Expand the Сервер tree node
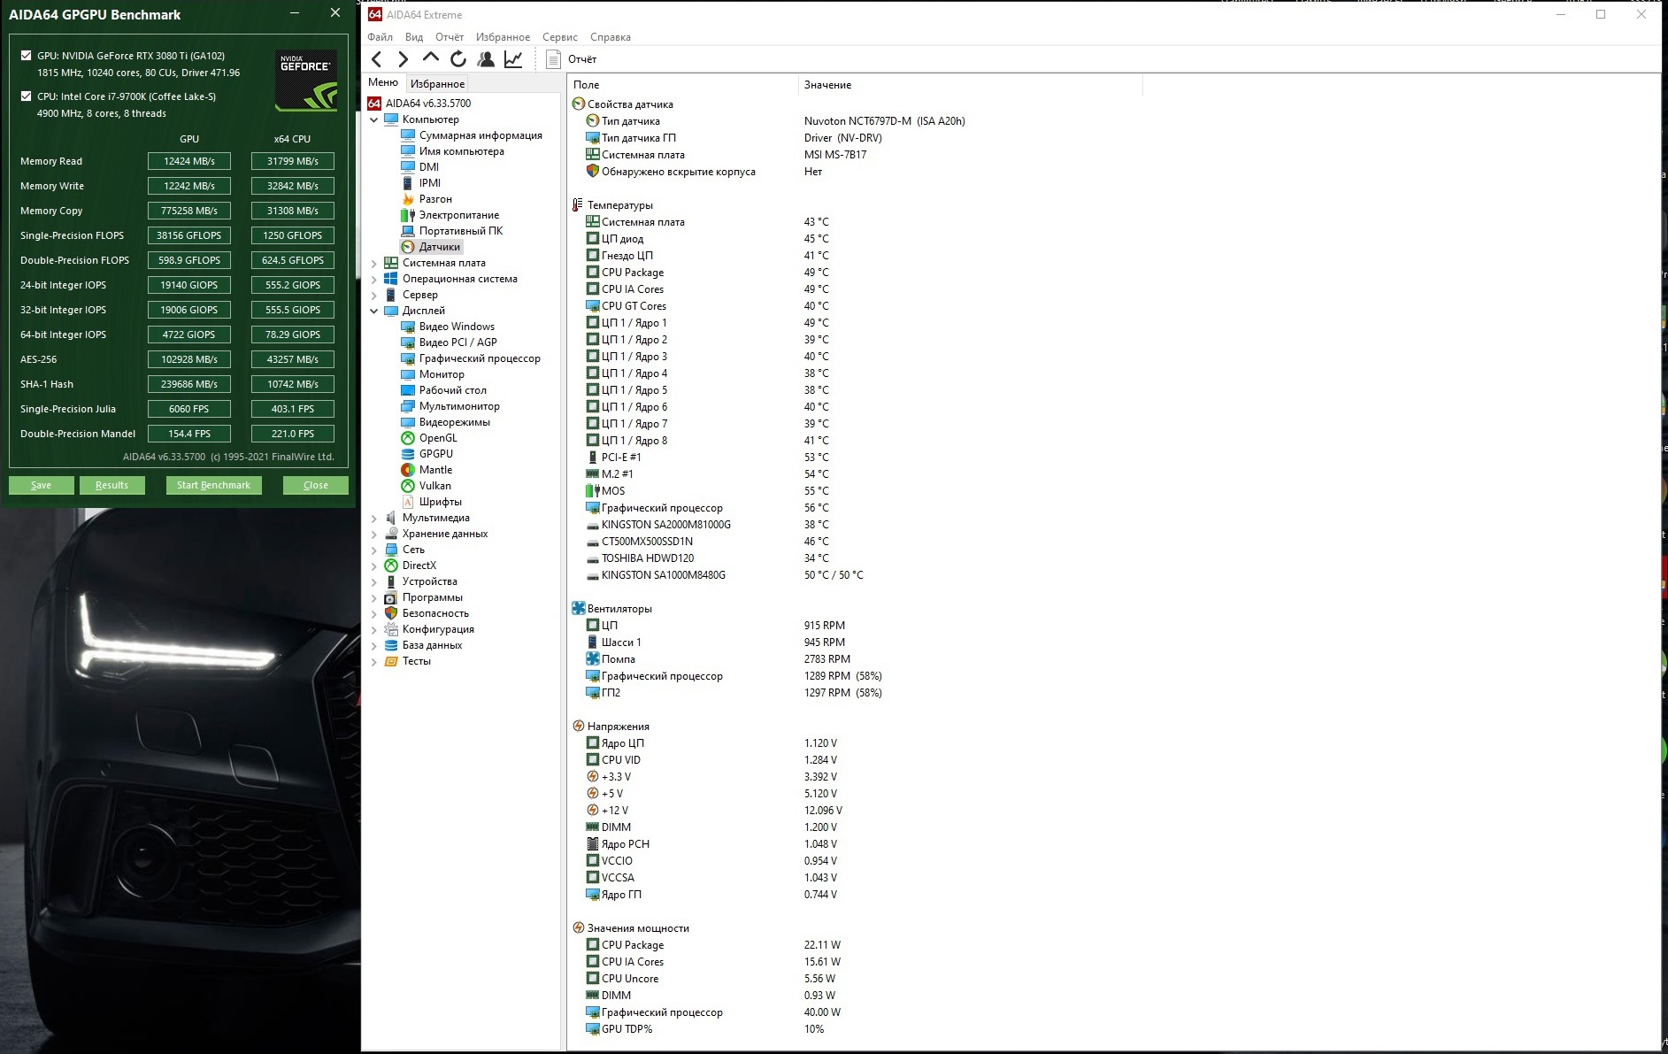Viewport: 1668px width, 1054px height. 374,295
